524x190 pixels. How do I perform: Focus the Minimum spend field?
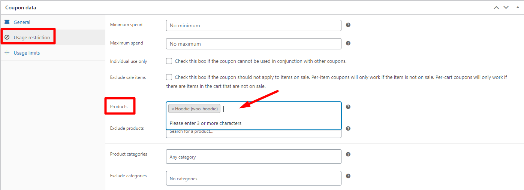click(254, 25)
